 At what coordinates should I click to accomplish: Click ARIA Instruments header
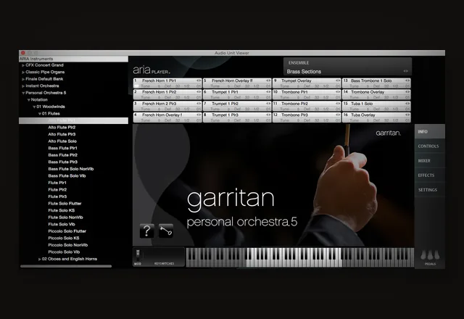click(74, 59)
